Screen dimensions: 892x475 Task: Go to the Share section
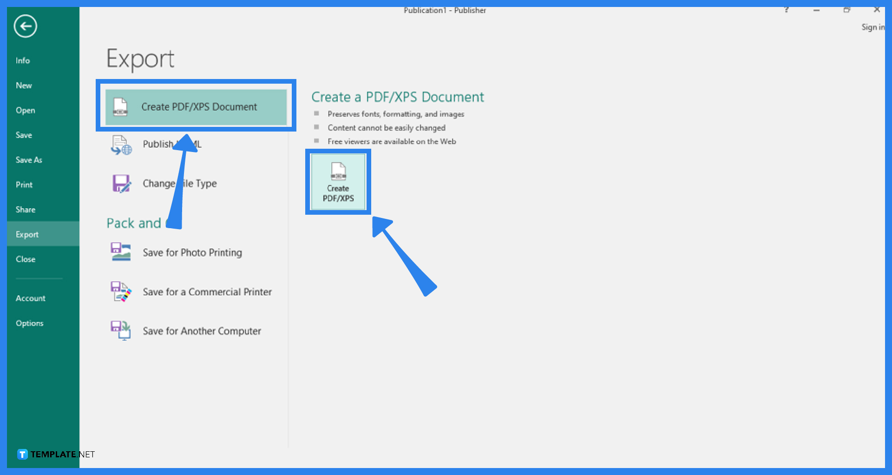click(25, 209)
